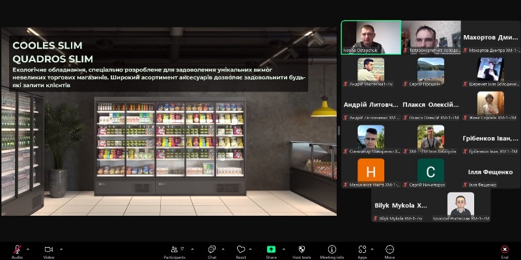Open the audio options arrow beside Audio
521x260 pixels.
28,249
